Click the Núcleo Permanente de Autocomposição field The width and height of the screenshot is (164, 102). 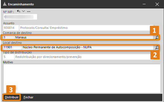[88, 47]
